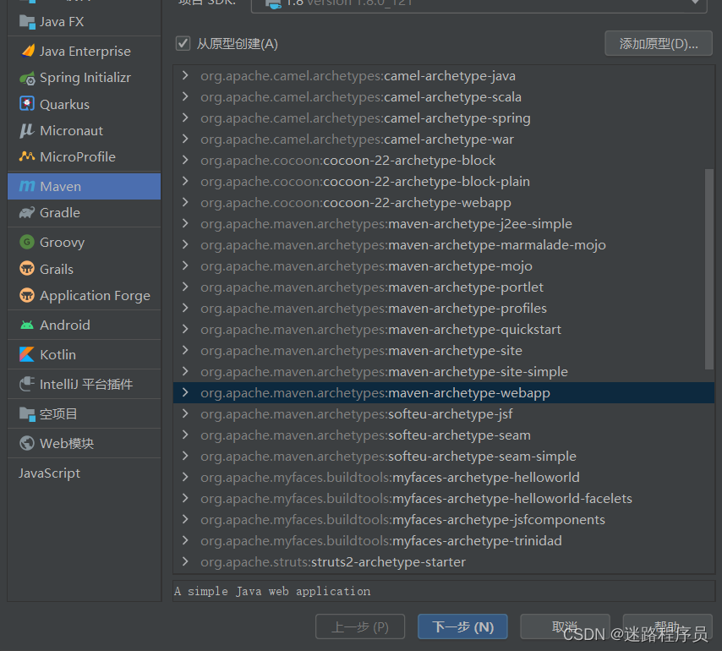Expand camel-archetype-scala archetype

[x=185, y=96]
